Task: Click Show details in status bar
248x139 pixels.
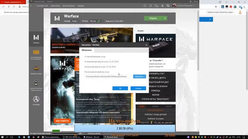Action: pyautogui.click(x=94, y=134)
